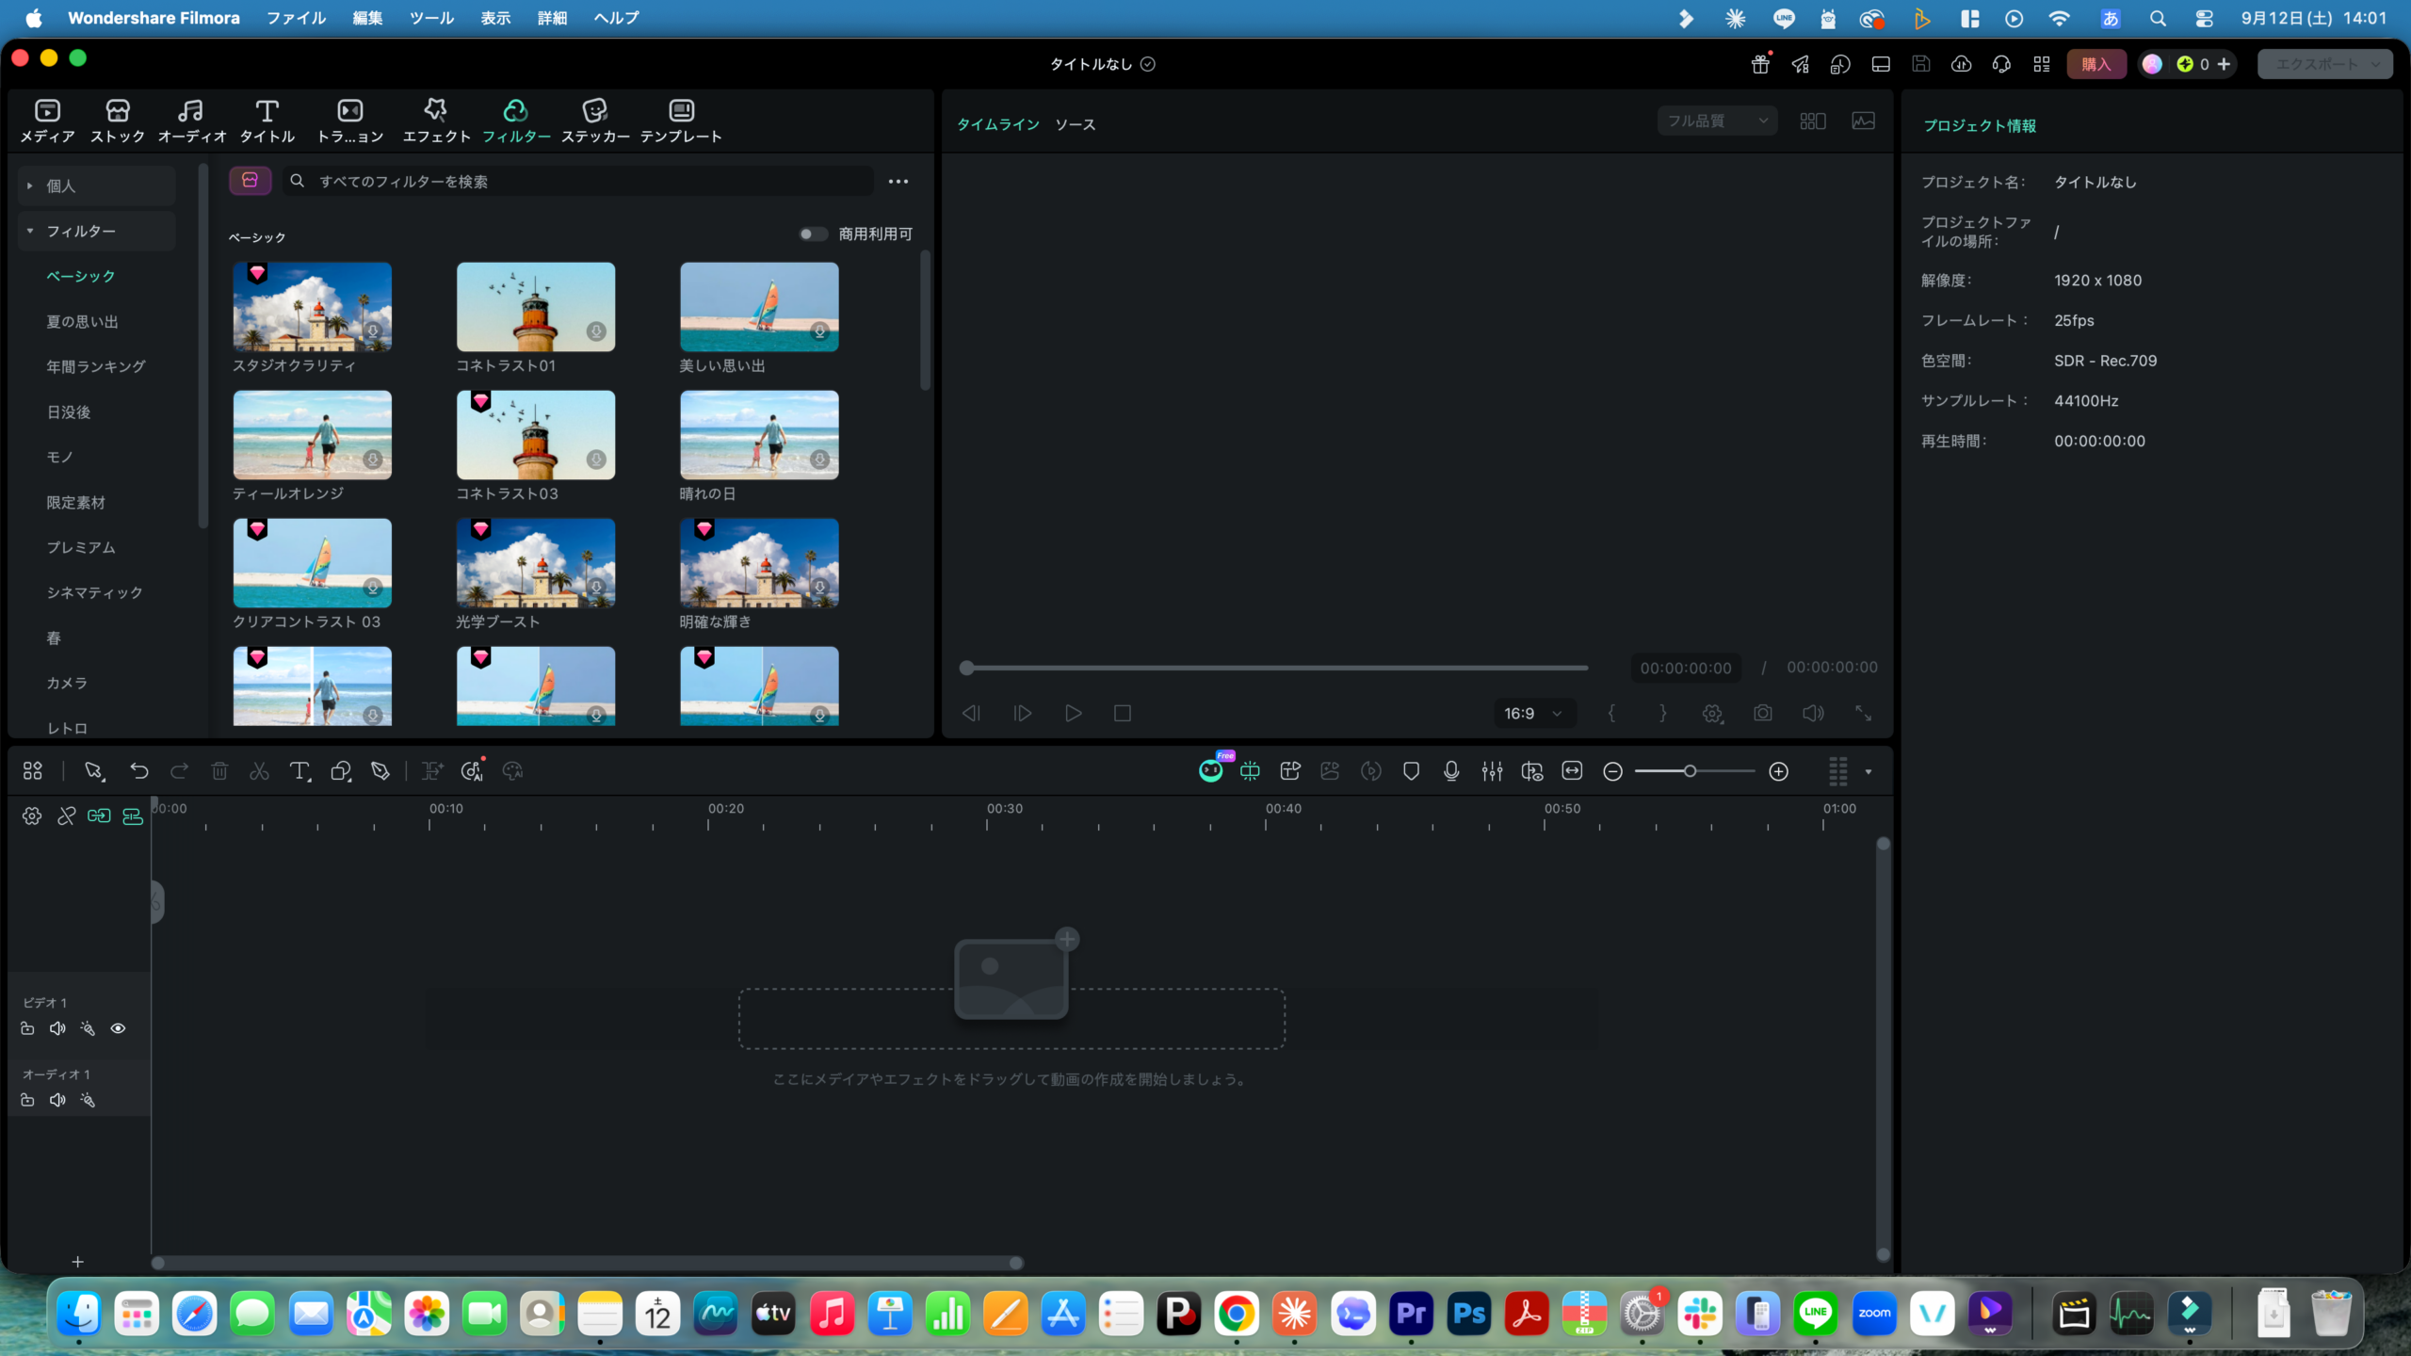2411x1356 pixels.
Task: Open the メディア media tab
Action: pos(47,121)
